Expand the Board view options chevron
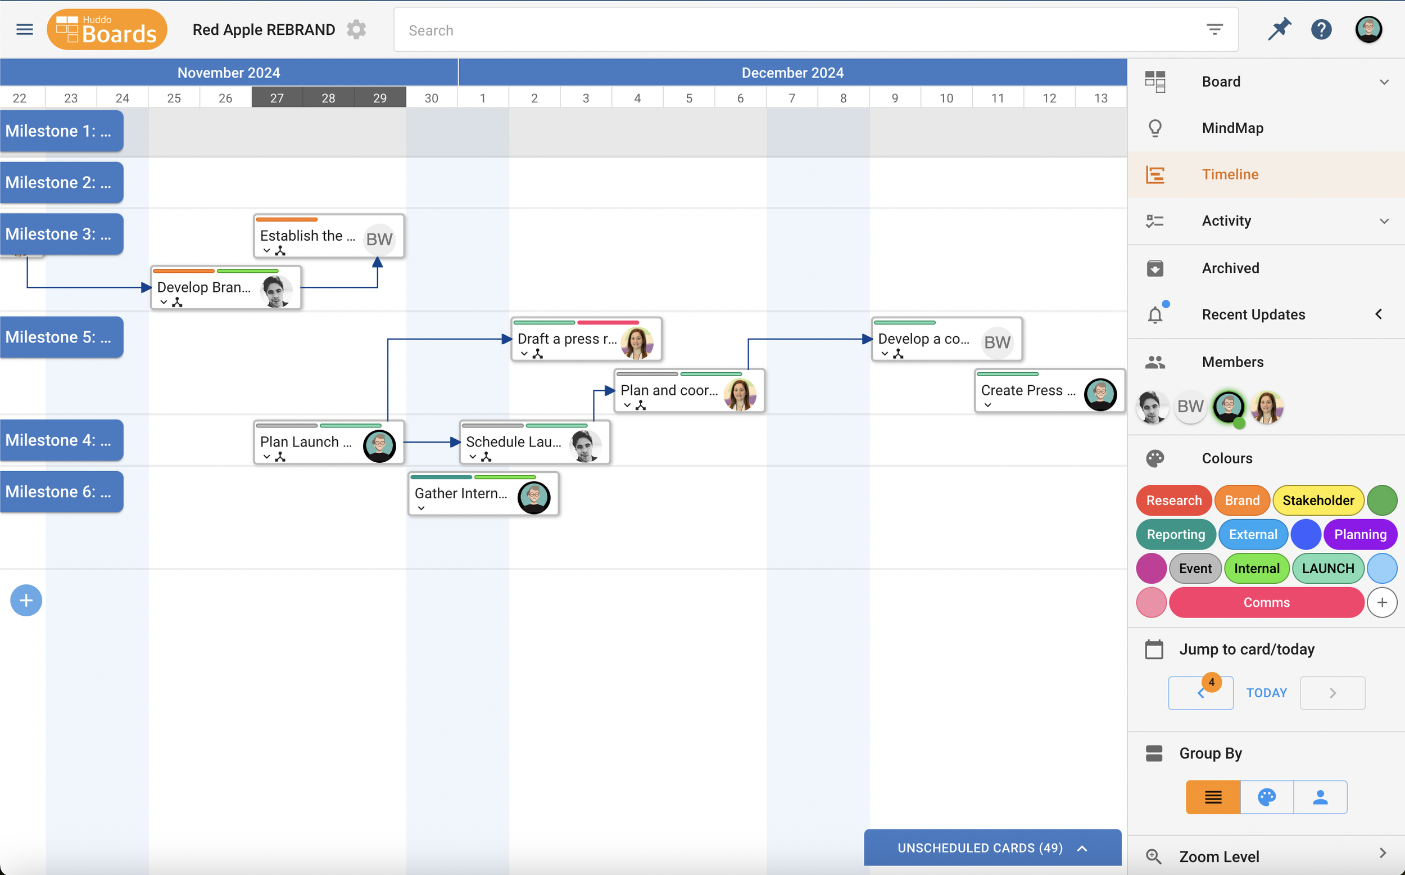Screen dimensions: 1405x875 [1384, 82]
